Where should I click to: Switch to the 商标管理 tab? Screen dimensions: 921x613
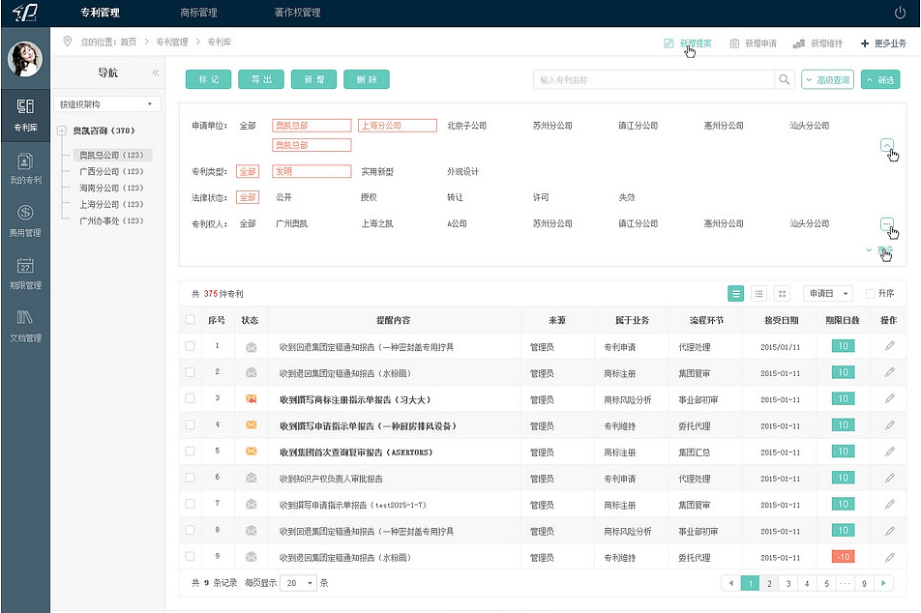(x=198, y=13)
